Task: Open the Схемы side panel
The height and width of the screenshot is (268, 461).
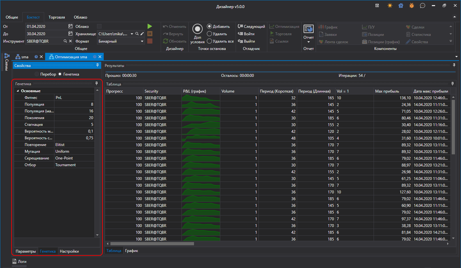Action: [x=6, y=62]
